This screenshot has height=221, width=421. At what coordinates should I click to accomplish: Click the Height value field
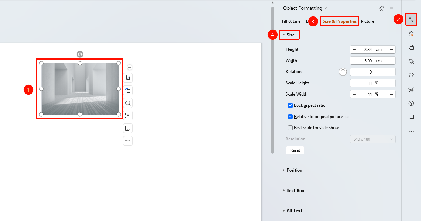point(373,49)
